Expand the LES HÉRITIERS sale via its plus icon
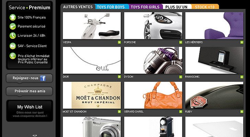This screenshot has height=137, width=250. click(242, 42)
